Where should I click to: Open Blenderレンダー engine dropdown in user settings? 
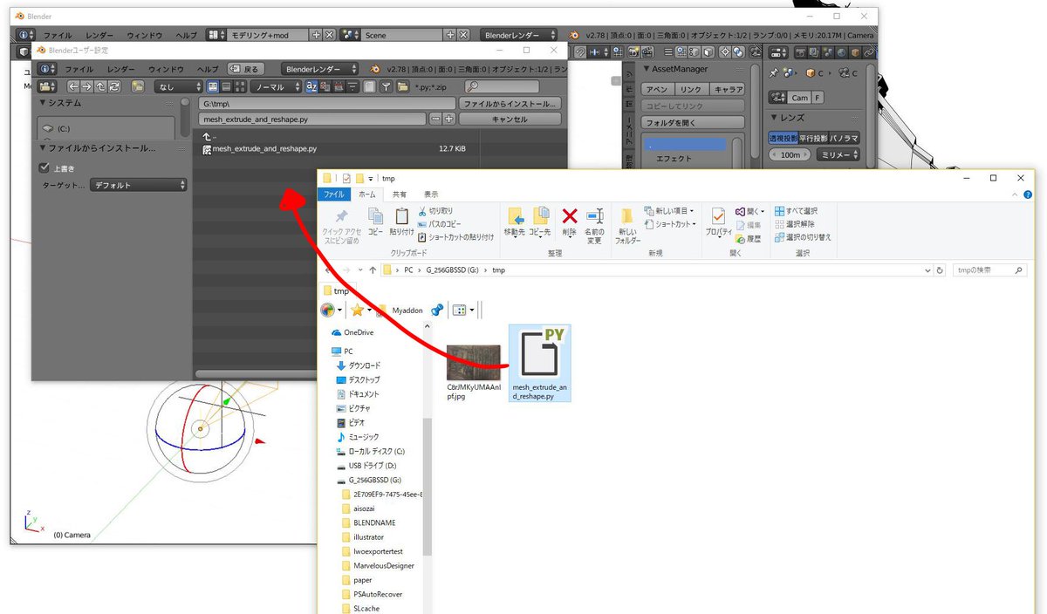coord(320,68)
